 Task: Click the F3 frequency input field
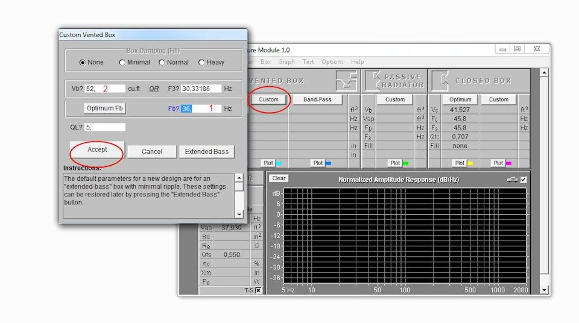click(201, 89)
